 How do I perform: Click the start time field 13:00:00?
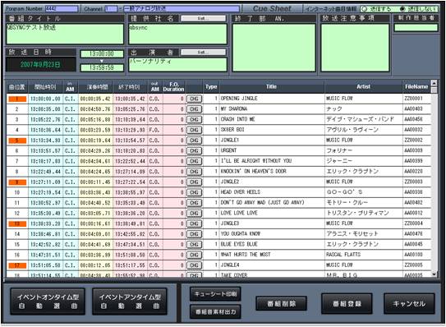coord(102,53)
